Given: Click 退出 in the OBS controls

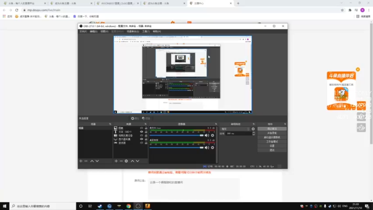Looking at the screenshot, I should click(272, 150).
